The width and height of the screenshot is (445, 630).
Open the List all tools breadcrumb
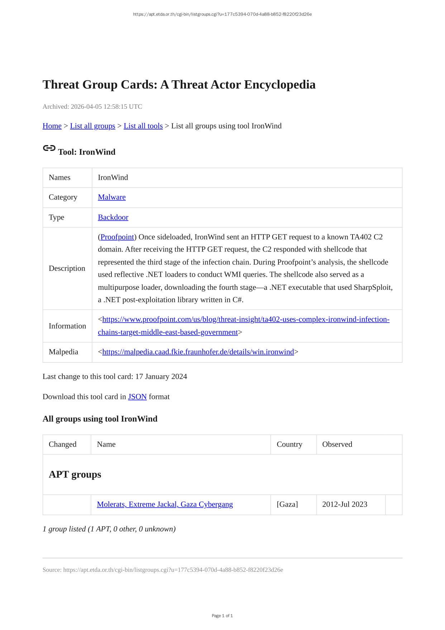[143, 126]
